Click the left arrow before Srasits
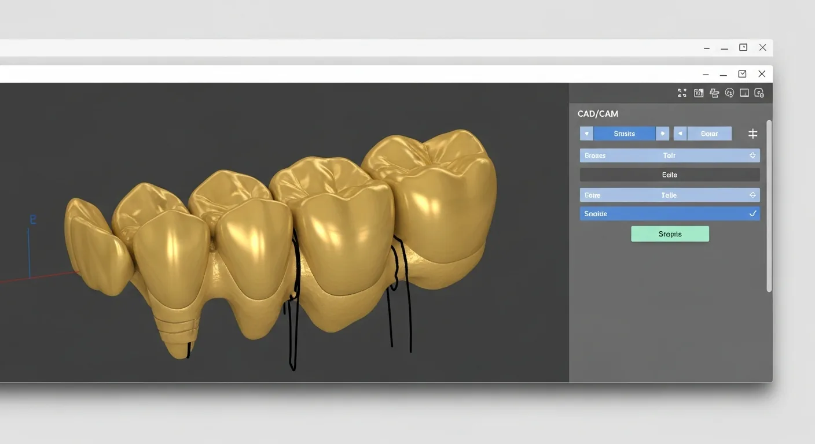This screenshot has height=444, width=815. tap(586, 134)
